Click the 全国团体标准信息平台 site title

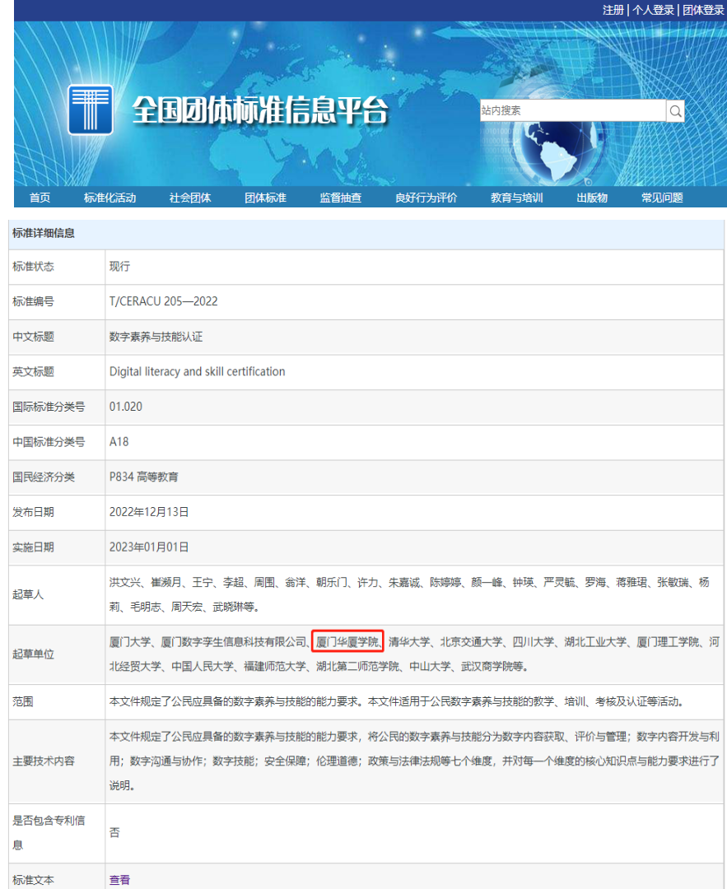click(259, 111)
